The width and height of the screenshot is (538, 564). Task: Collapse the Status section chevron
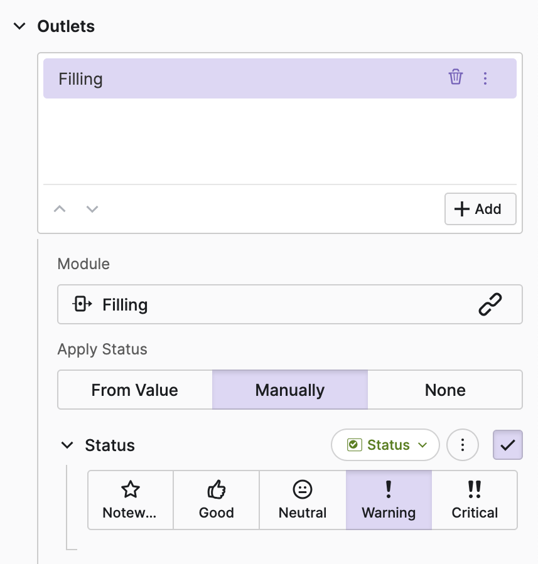[x=67, y=445]
